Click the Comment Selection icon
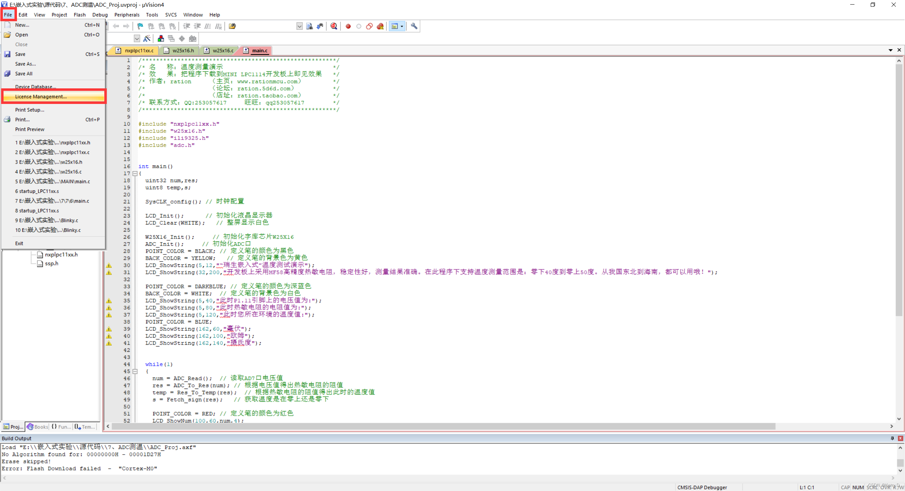This screenshot has width=905, height=491. coord(208,26)
